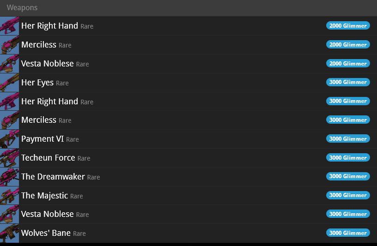Open the Wolves' Bane name link
This screenshot has height=246, width=377.
tap(46, 233)
